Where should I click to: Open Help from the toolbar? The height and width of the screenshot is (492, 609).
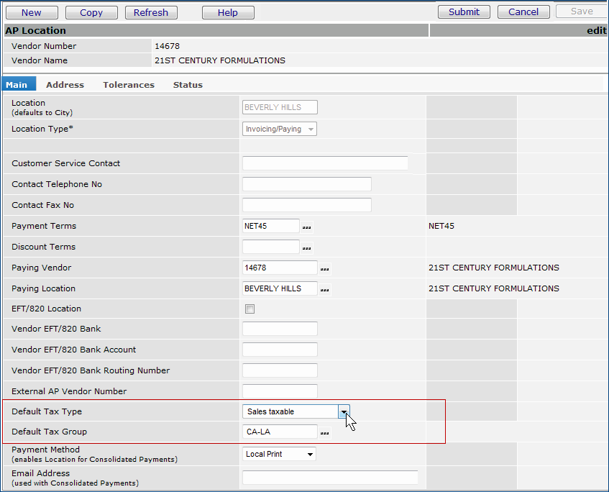228,13
